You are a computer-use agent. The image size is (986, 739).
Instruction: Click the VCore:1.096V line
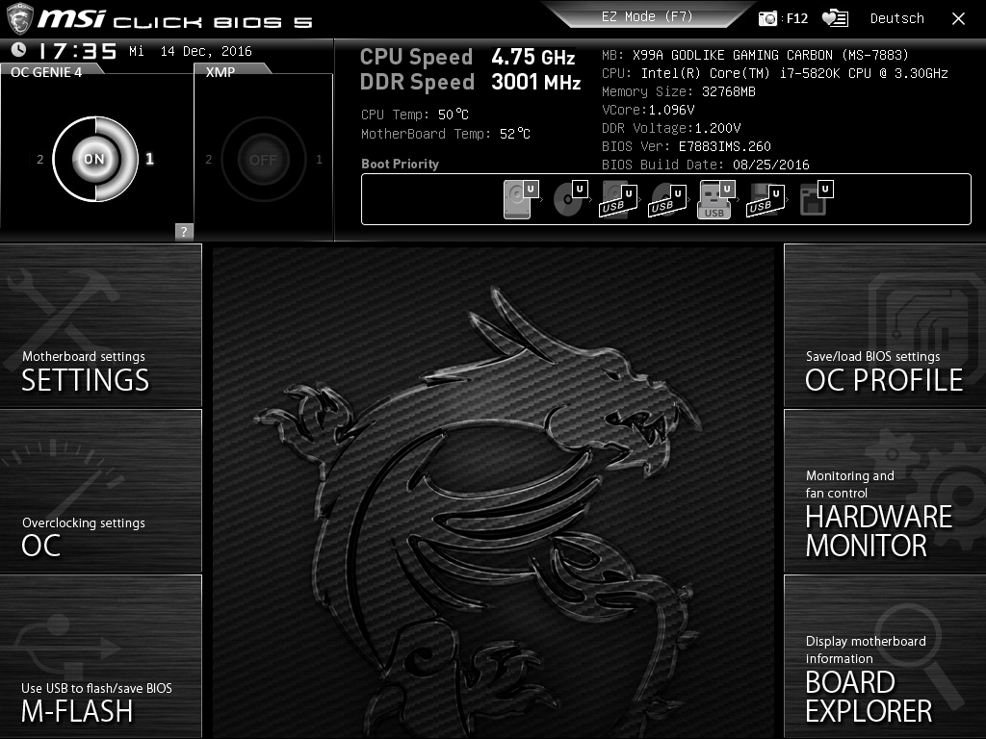(x=648, y=110)
